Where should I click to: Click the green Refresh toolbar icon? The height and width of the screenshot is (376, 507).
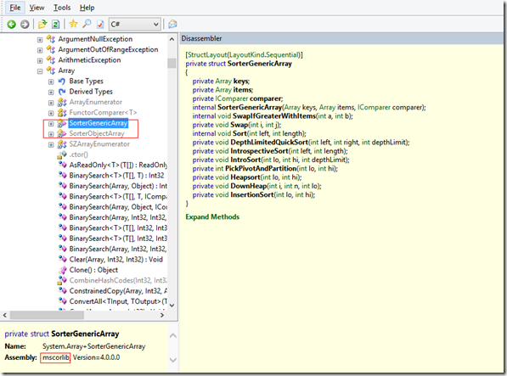click(x=55, y=25)
